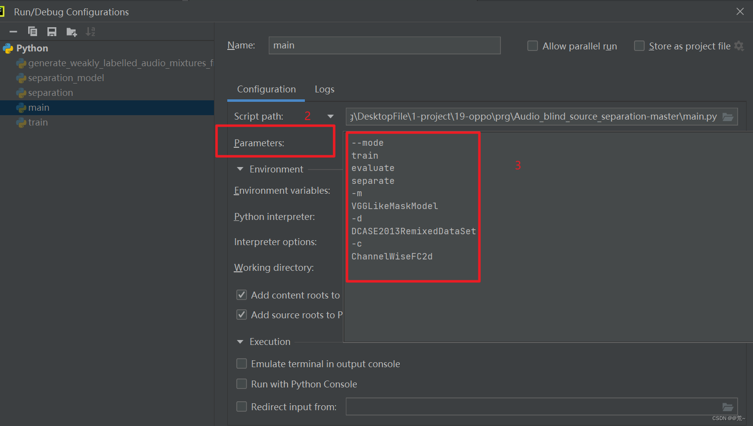Click the separate line in parameters
Image resolution: width=753 pixels, height=426 pixels.
click(373, 181)
